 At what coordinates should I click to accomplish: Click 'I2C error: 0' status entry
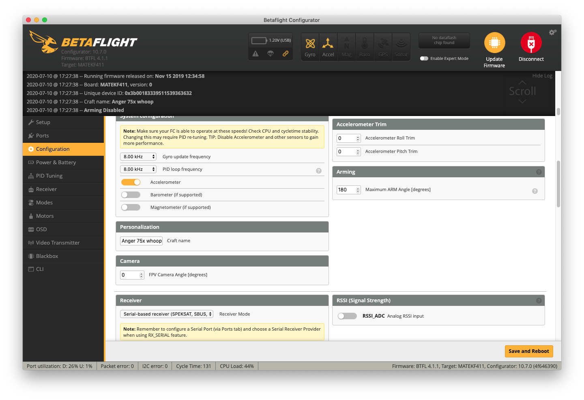tap(155, 366)
